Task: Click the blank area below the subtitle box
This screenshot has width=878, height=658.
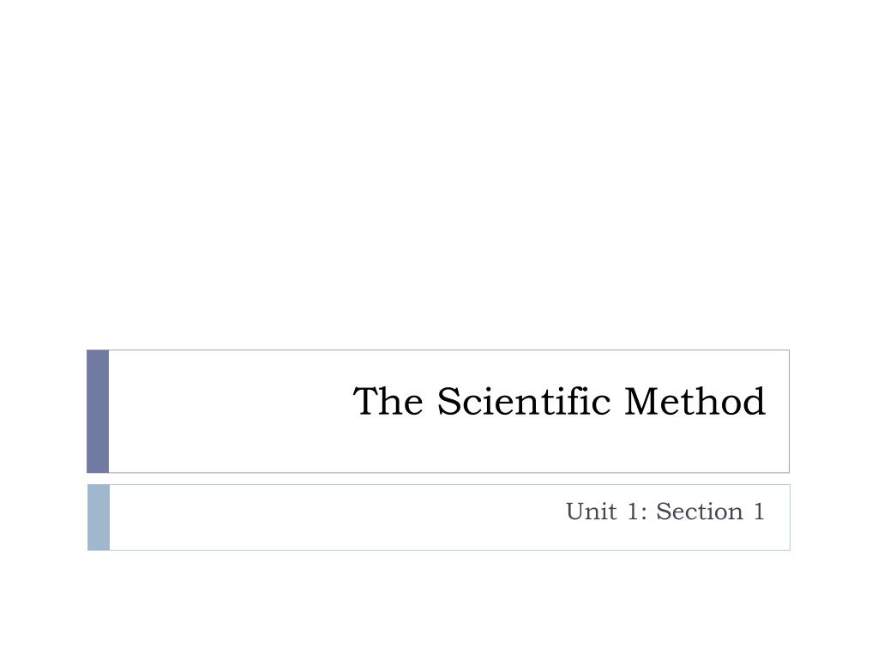Action: (439, 604)
